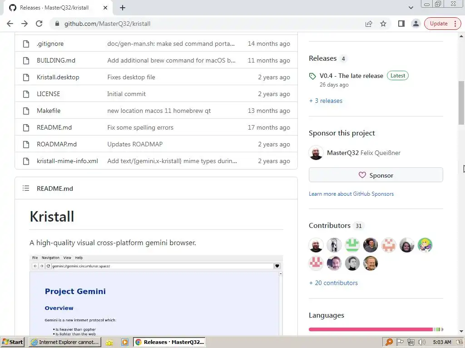Click the Kristall screenshot image in README
Screen dimensions: 465x348
click(x=156, y=295)
